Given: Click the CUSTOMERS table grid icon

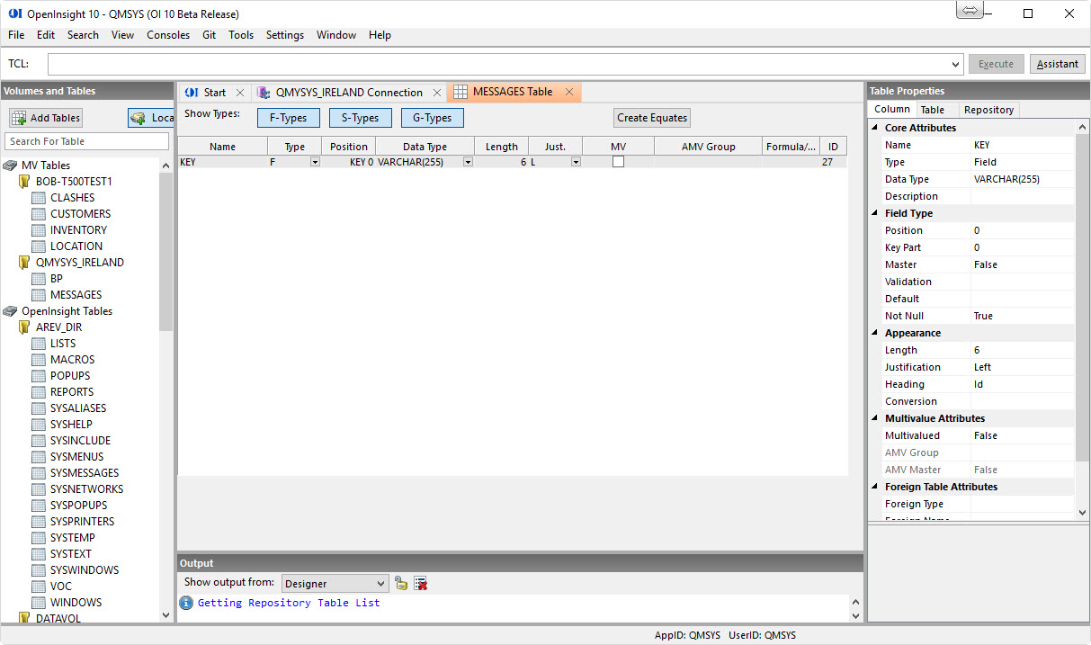Looking at the screenshot, I should pyautogui.click(x=39, y=214).
